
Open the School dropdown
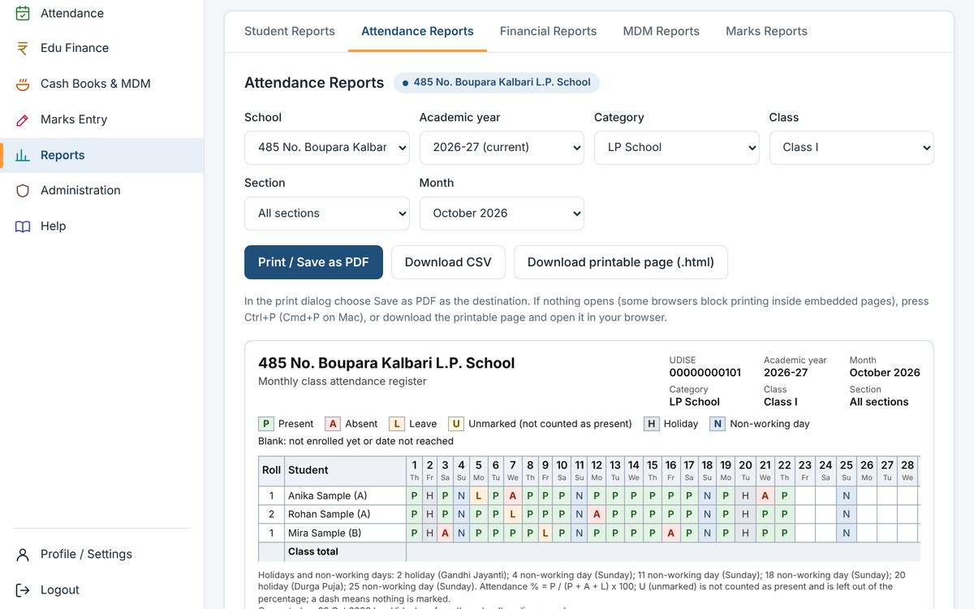pyautogui.click(x=327, y=148)
